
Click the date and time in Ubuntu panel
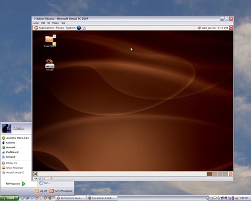click(215, 28)
